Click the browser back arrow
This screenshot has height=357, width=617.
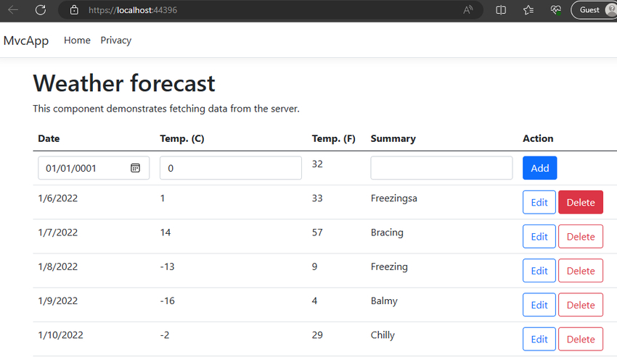tap(13, 10)
